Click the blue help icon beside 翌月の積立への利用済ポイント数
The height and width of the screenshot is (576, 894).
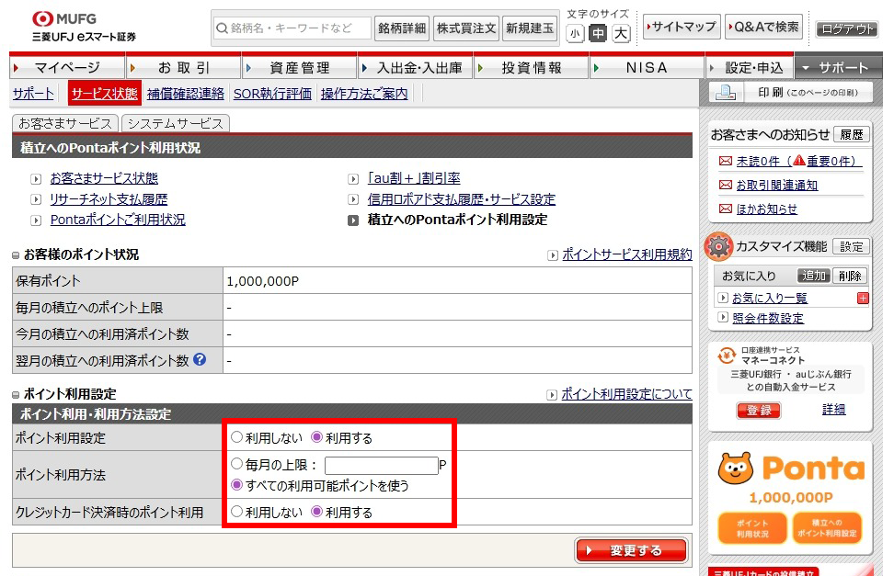click(200, 360)
